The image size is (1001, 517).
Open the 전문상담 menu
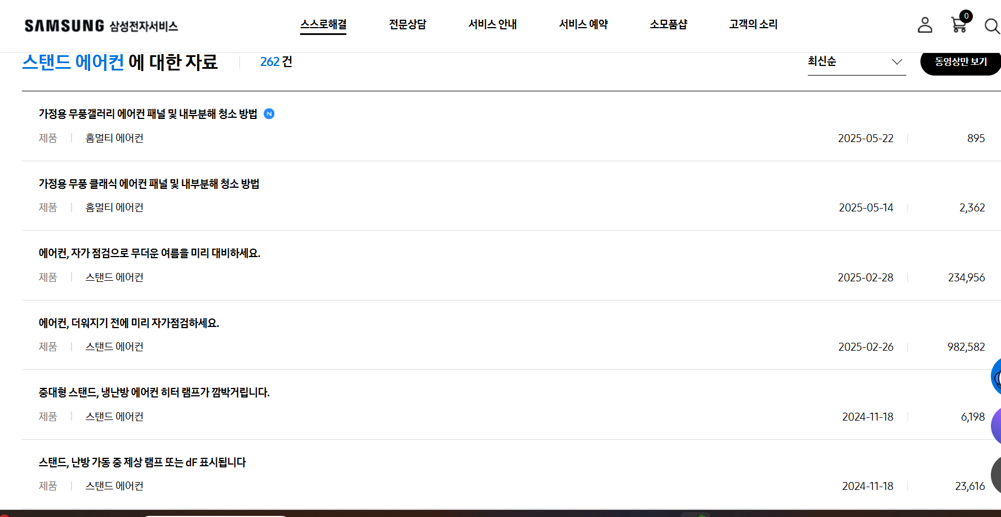408,24
